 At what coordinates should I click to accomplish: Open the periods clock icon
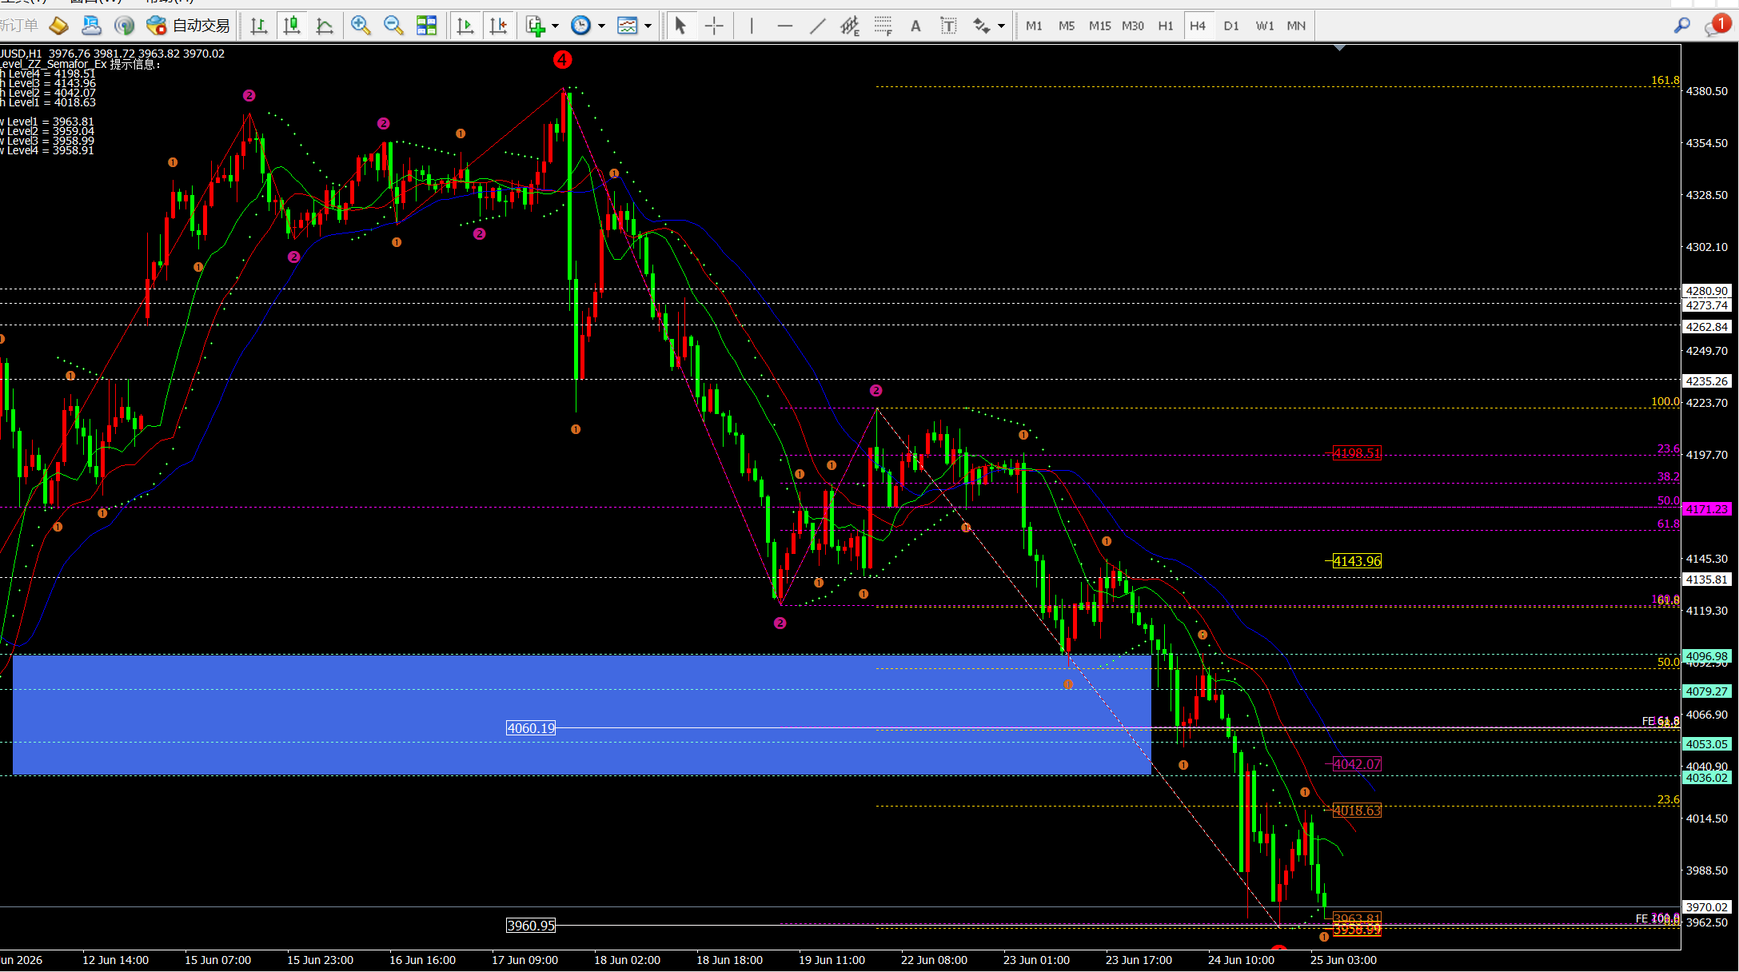[x=581, y=26]
